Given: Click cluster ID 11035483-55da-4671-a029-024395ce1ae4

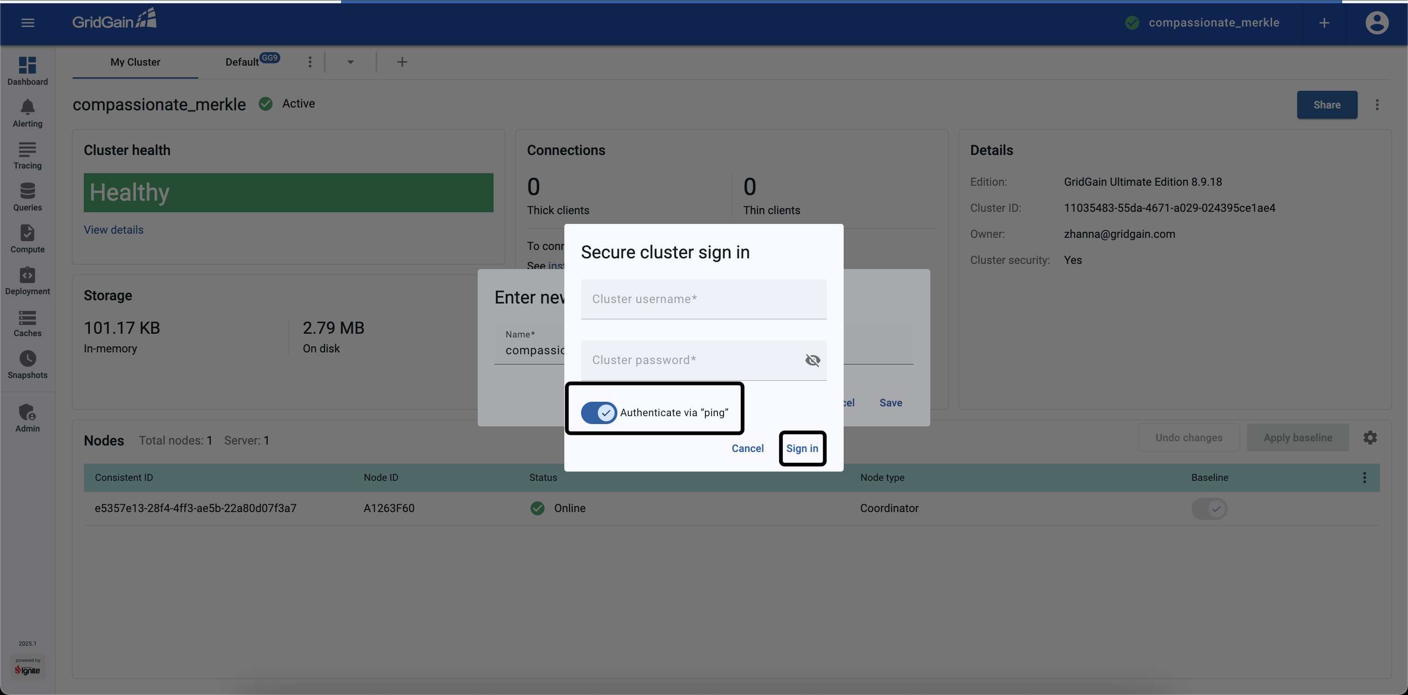Looking at the screenshot, I should [x=1169, y=208].
